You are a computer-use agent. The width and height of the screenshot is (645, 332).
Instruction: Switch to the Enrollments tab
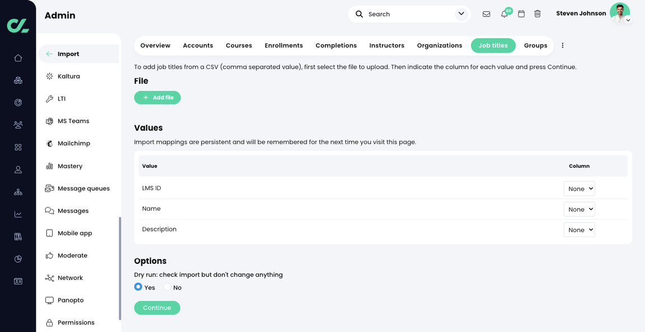pyautogui.click(x=283, y=46)
